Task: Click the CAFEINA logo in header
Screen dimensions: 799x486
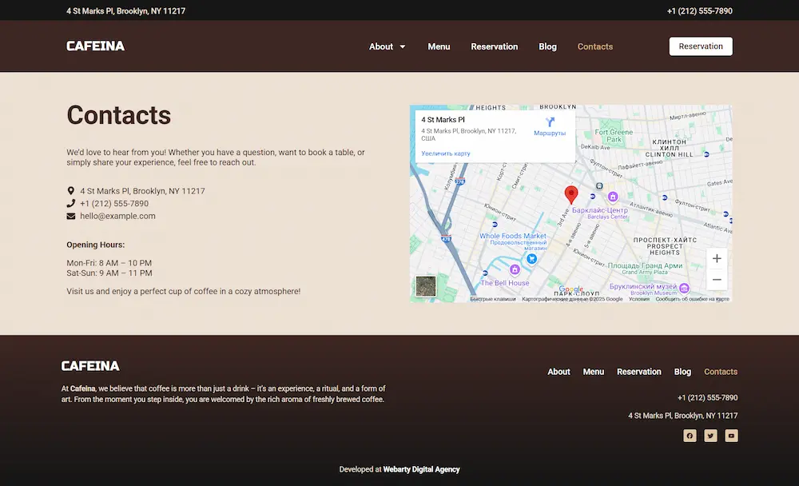Action: pos(95,46)
